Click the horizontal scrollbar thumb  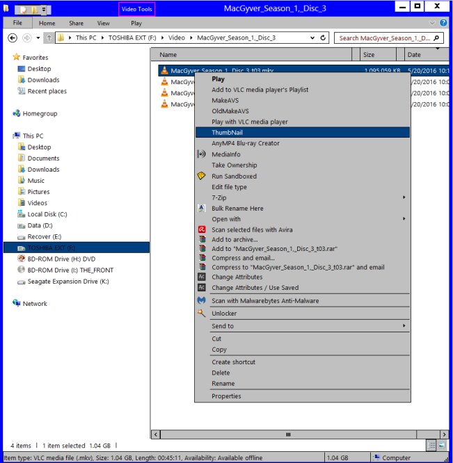pos(288,434)
